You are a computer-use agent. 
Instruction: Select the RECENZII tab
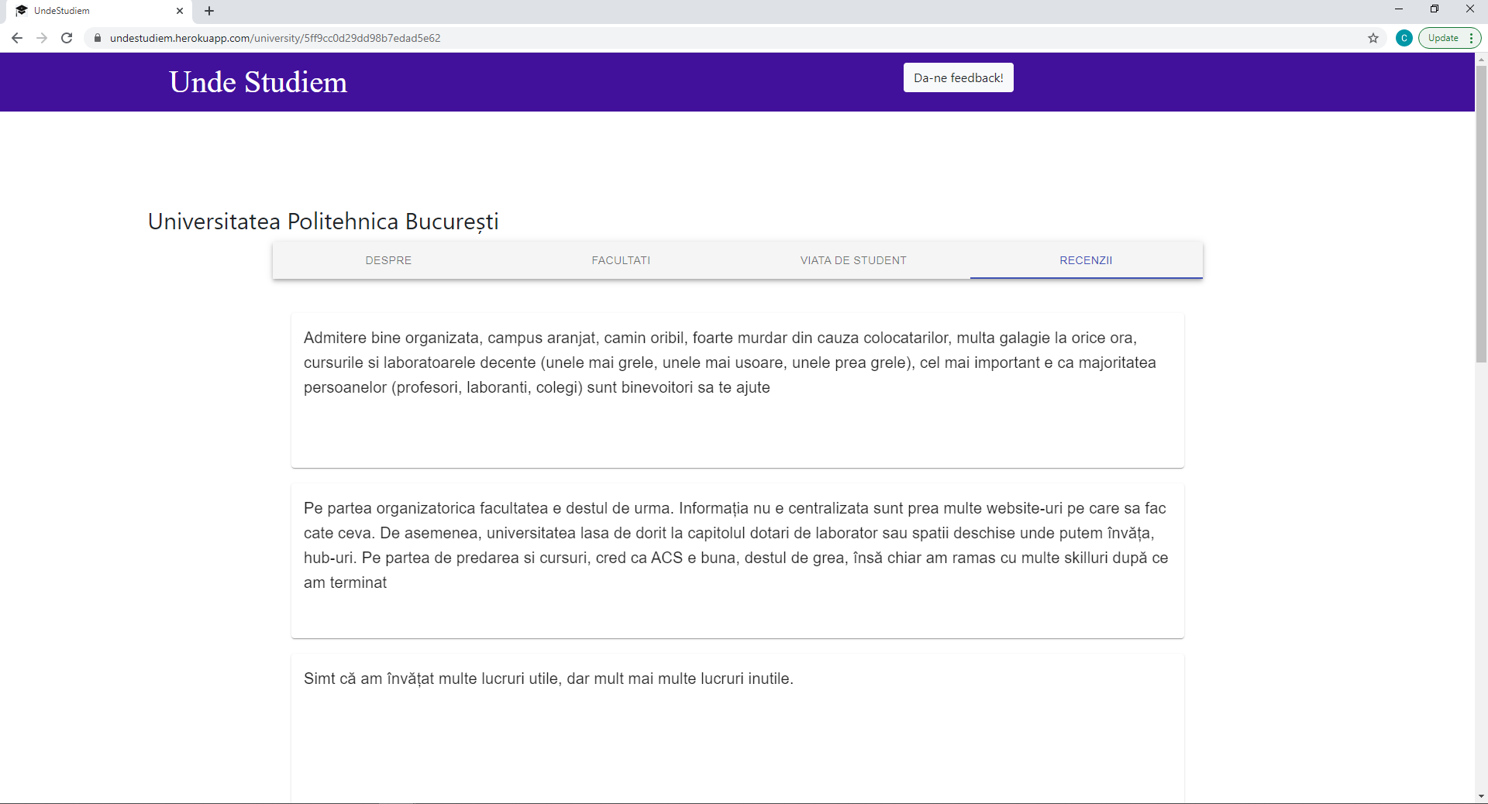(x=1086, y=260)
